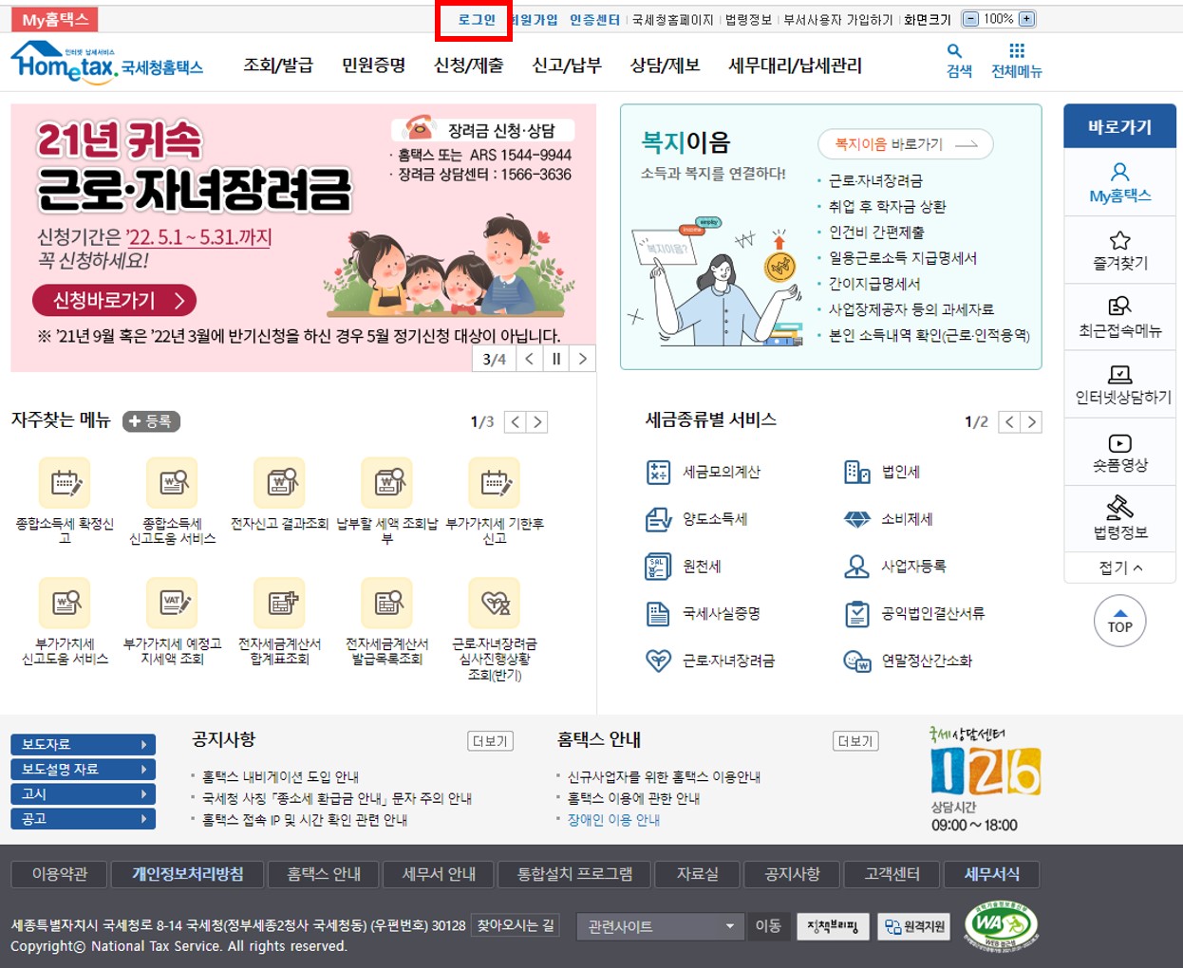
Task: Select 법인세 building icon
Action: pos(856,472)
